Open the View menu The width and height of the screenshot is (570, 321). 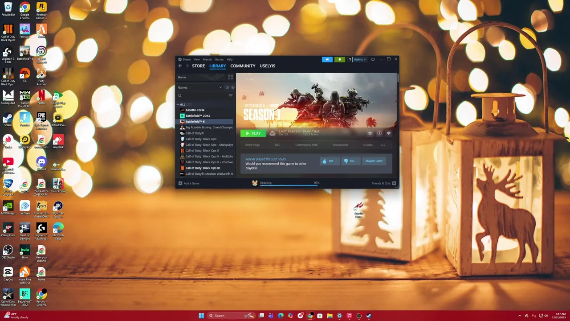(196, 59)
